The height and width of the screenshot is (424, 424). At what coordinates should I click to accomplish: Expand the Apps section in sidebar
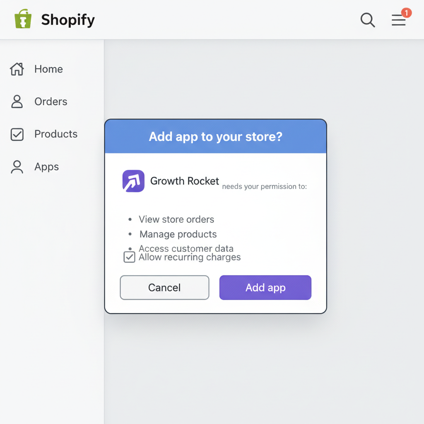click(x=46, y=167)
